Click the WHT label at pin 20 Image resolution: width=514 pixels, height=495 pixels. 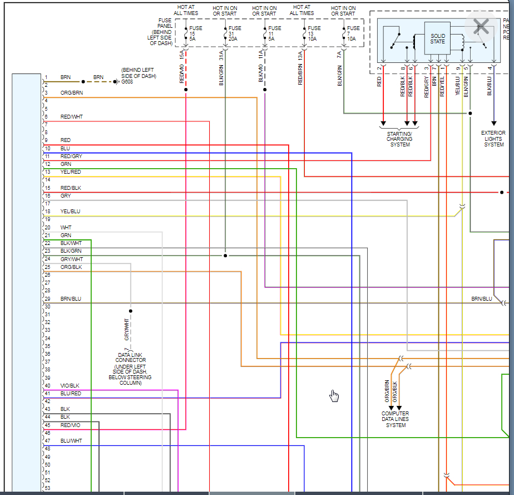66,227
